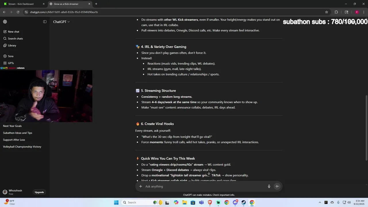Screen dimensions: 368x207
Task: Click 'Every stream, ask yourself:' text
Action: 153,131
